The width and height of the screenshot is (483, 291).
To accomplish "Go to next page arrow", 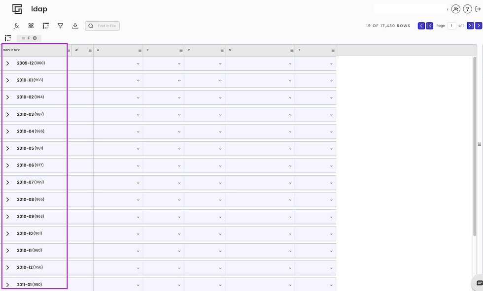I will (x=479, y=26).
